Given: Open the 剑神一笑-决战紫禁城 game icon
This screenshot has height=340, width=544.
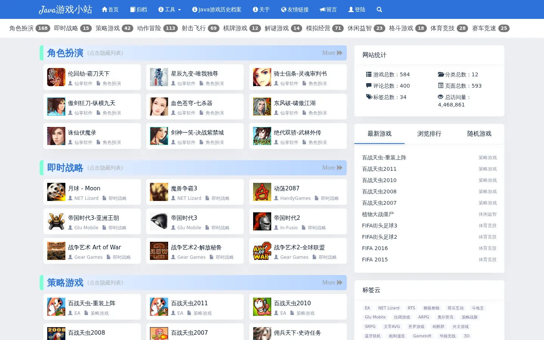Looking at the screenshot, I should tap(159, 136).
